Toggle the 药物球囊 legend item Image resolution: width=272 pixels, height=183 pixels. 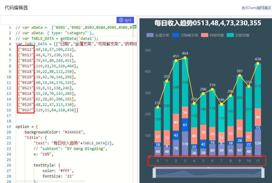[212, 35]
